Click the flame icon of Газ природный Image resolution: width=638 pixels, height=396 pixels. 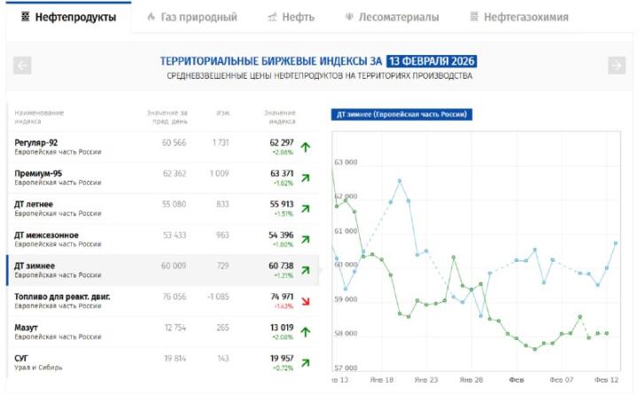[152, 17]
